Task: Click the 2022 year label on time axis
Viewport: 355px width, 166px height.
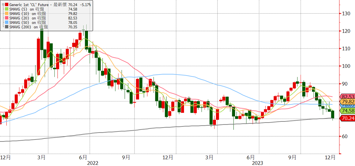Action: (x=93, y=163)
